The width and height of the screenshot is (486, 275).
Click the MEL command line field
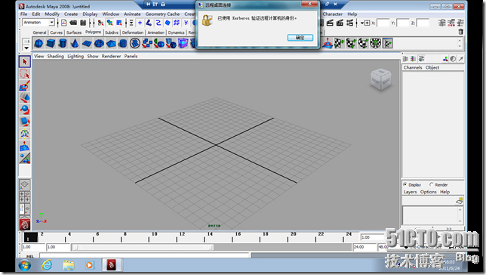(x=145, y=255)
